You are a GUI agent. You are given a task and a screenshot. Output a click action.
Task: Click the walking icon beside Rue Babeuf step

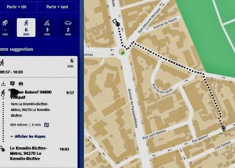(3, 93)
